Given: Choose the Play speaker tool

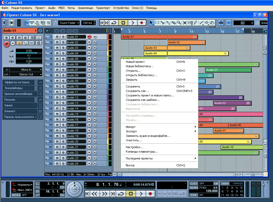Looking at the screenshot, I should point(207,23).
